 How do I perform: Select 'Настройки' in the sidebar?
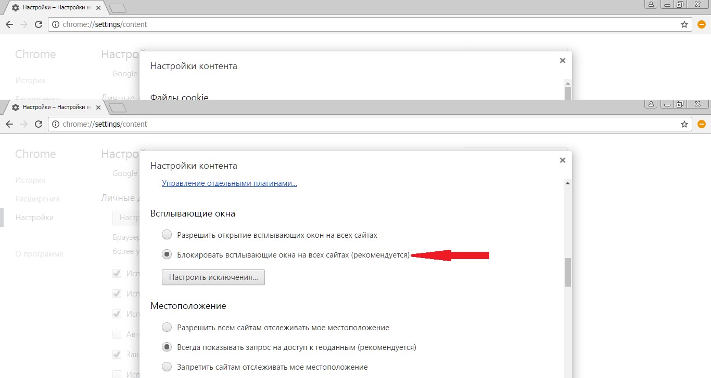tap(34, 218)
